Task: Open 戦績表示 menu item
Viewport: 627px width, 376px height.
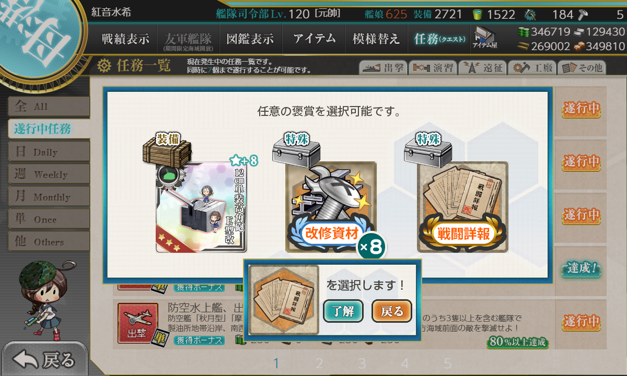Action: pos(125,39)
